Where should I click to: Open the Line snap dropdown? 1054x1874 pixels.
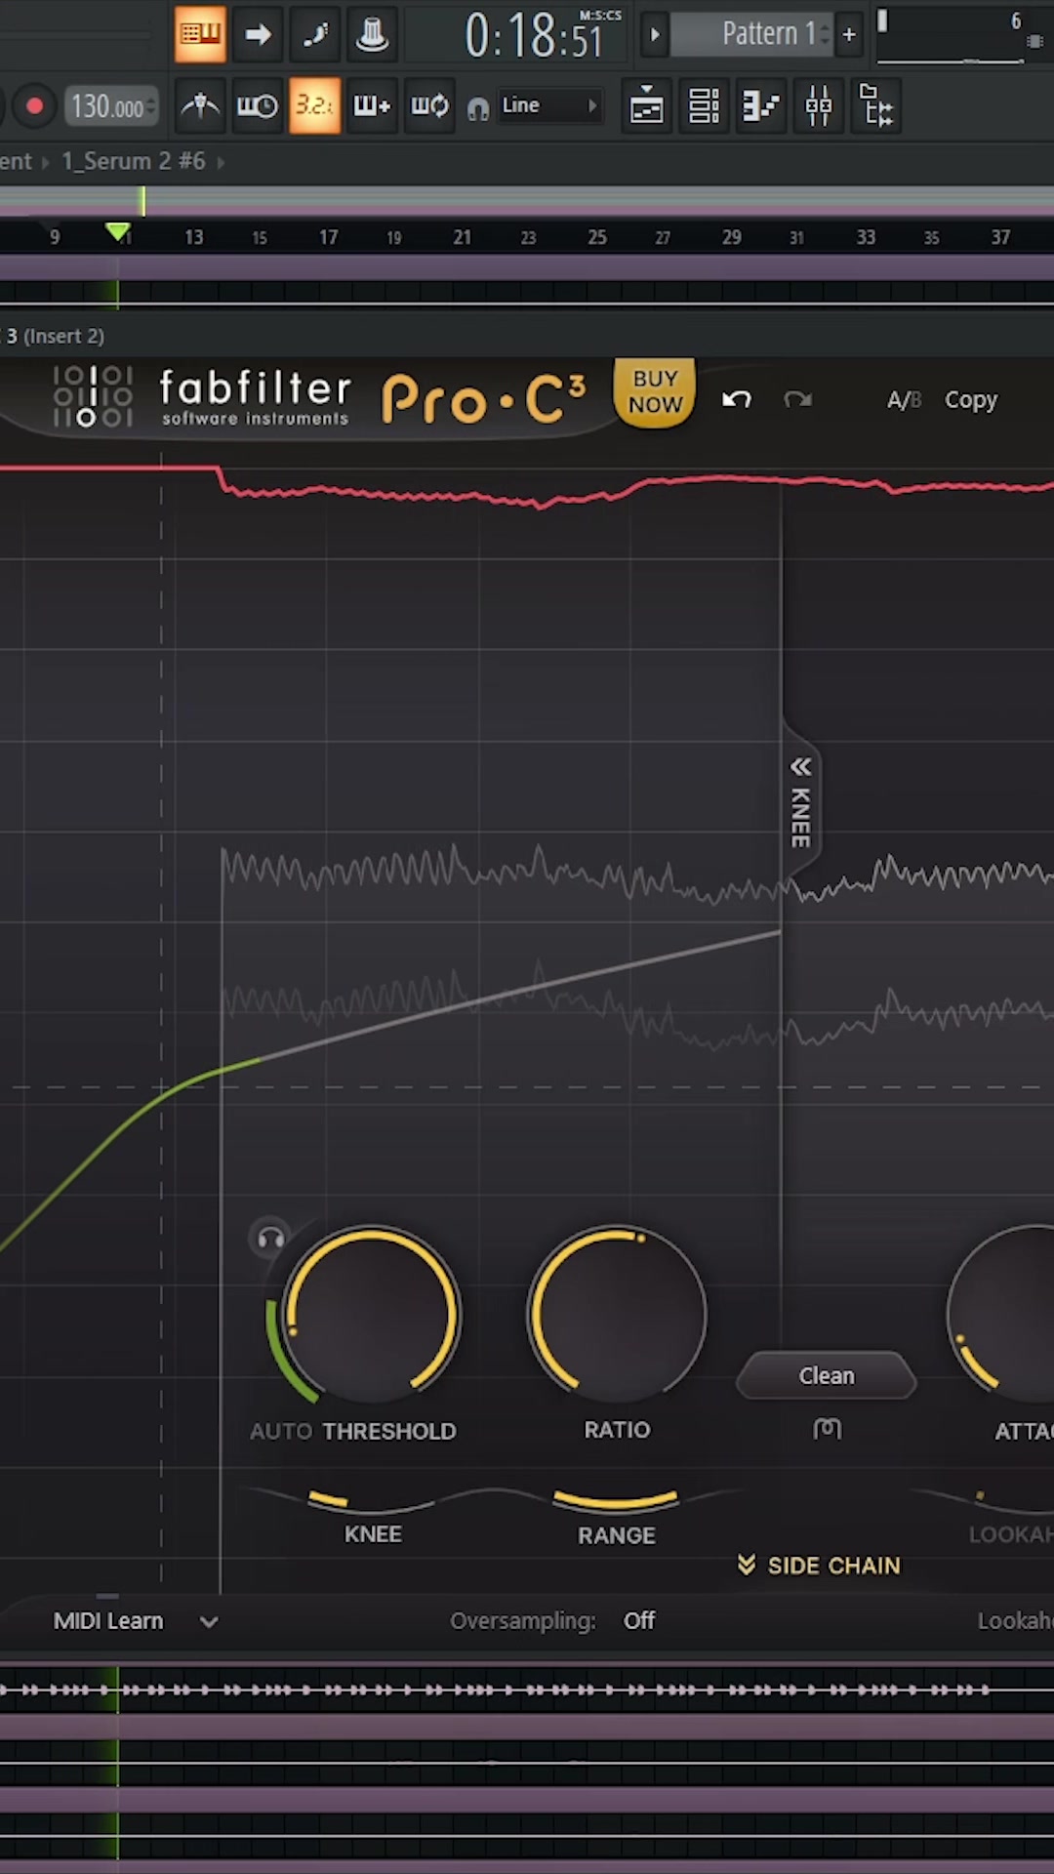[x=550, y=105]
